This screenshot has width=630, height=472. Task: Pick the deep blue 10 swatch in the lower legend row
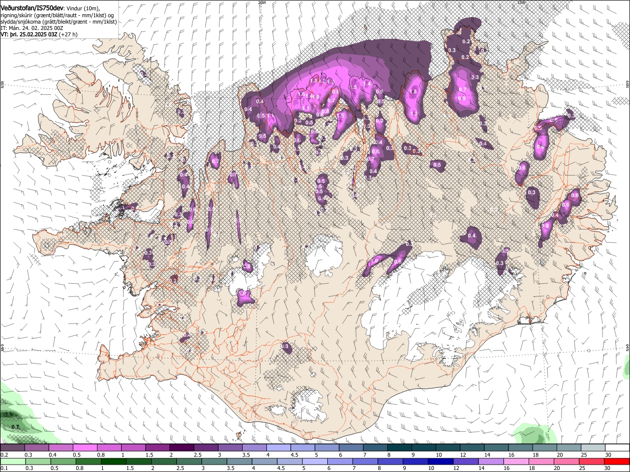point(441,461)
